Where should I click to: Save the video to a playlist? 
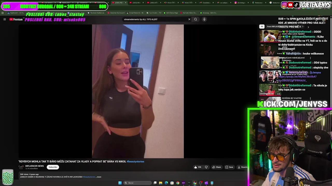(x=229, y=167)
